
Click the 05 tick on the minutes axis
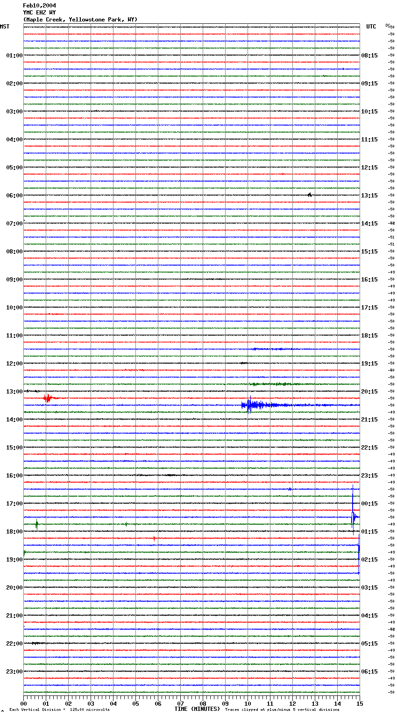click(x=135, y=703)
